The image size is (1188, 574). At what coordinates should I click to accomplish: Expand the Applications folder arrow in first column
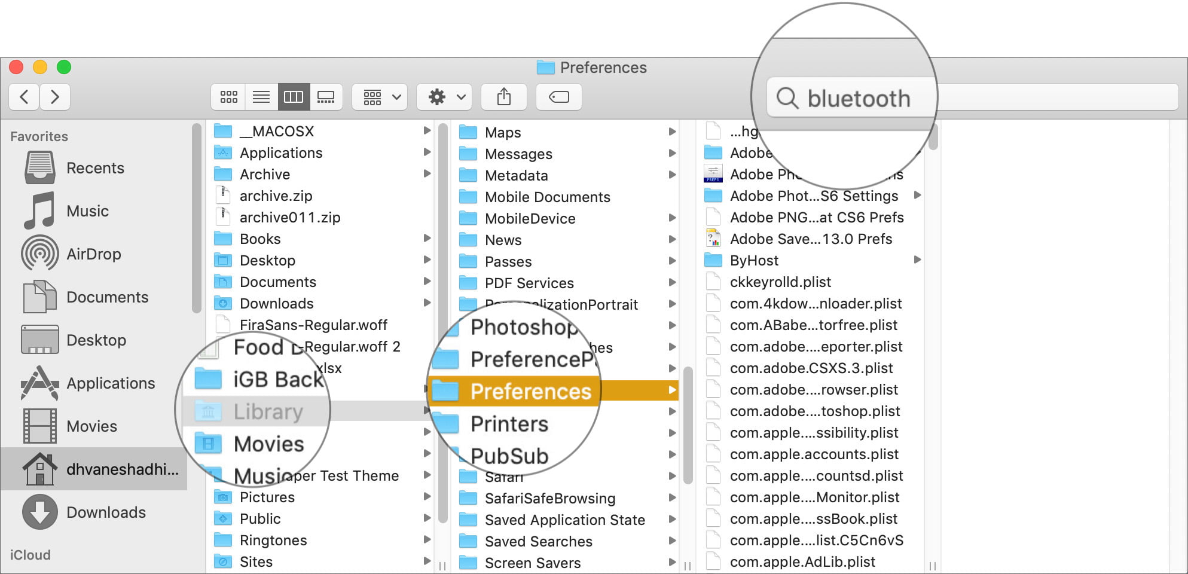[427, 152]
